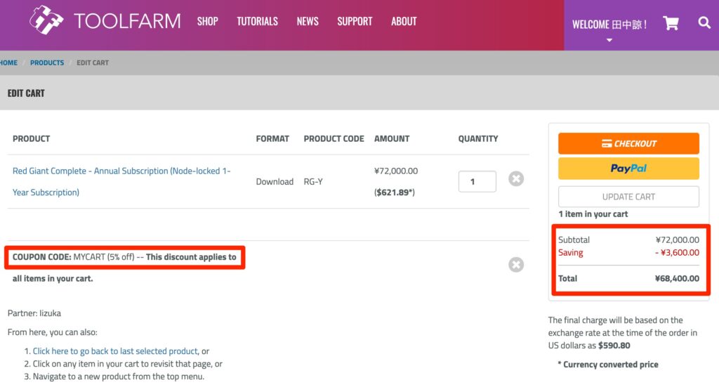This screenshot has height=387, width=719.
Task: Open the TUTORIALS menu
Action: coord(257,21)
